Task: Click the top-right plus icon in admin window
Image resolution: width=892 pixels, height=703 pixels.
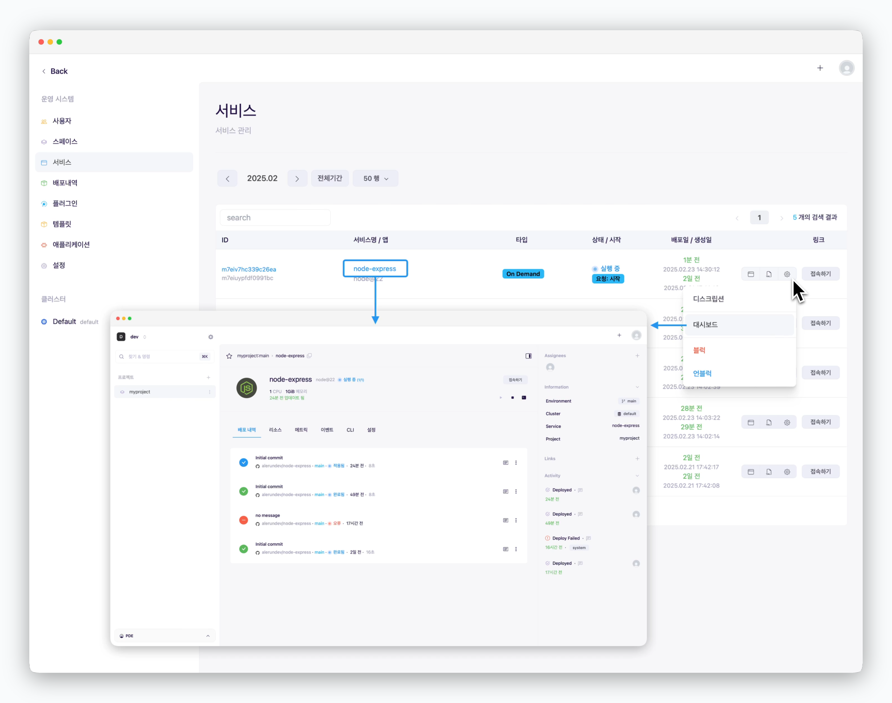Action: tap(820, 68)
